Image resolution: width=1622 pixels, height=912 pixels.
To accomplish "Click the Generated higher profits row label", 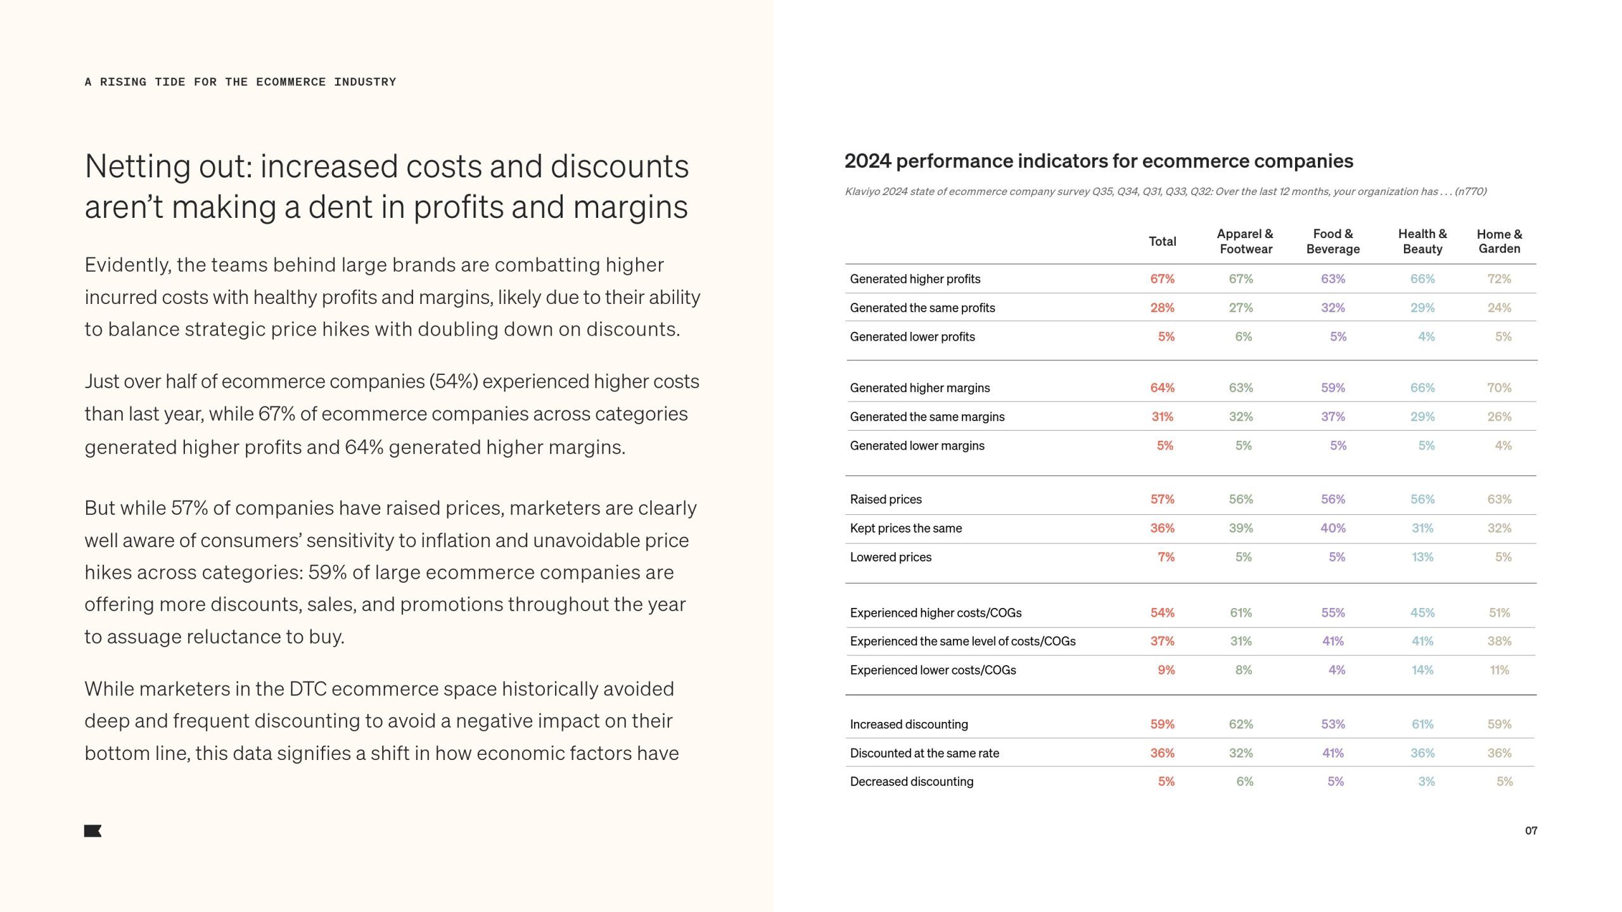I will [915, 279].
